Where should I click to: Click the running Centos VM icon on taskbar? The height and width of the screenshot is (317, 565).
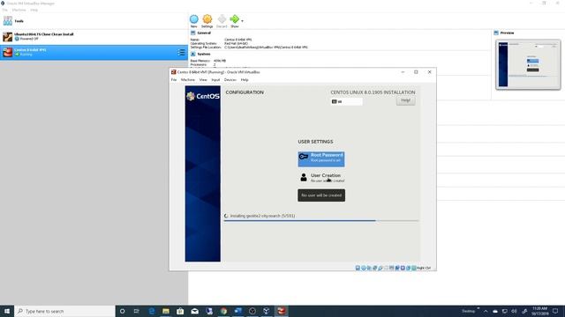click(281, 311)
